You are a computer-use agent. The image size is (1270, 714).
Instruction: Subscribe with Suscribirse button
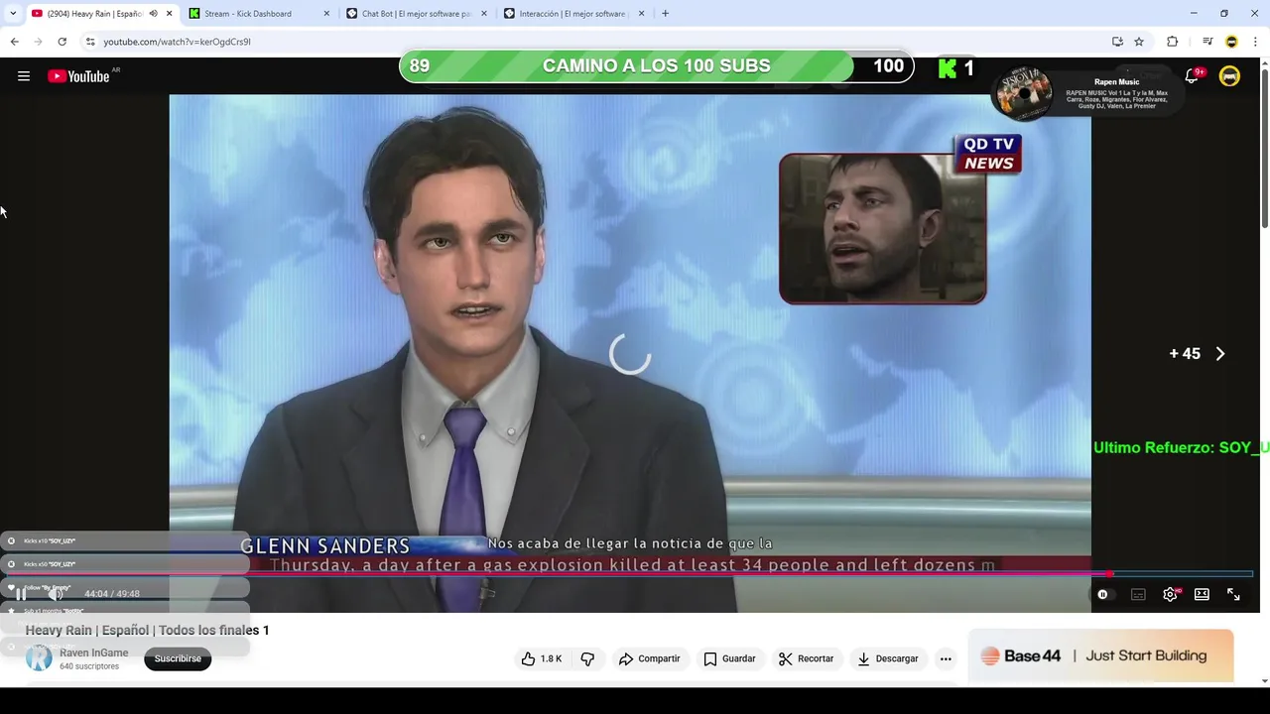[x=178, y=658]
